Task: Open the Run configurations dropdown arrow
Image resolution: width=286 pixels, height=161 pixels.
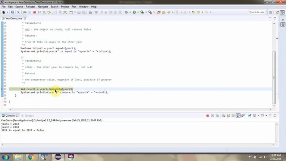Action: point(138,12)
